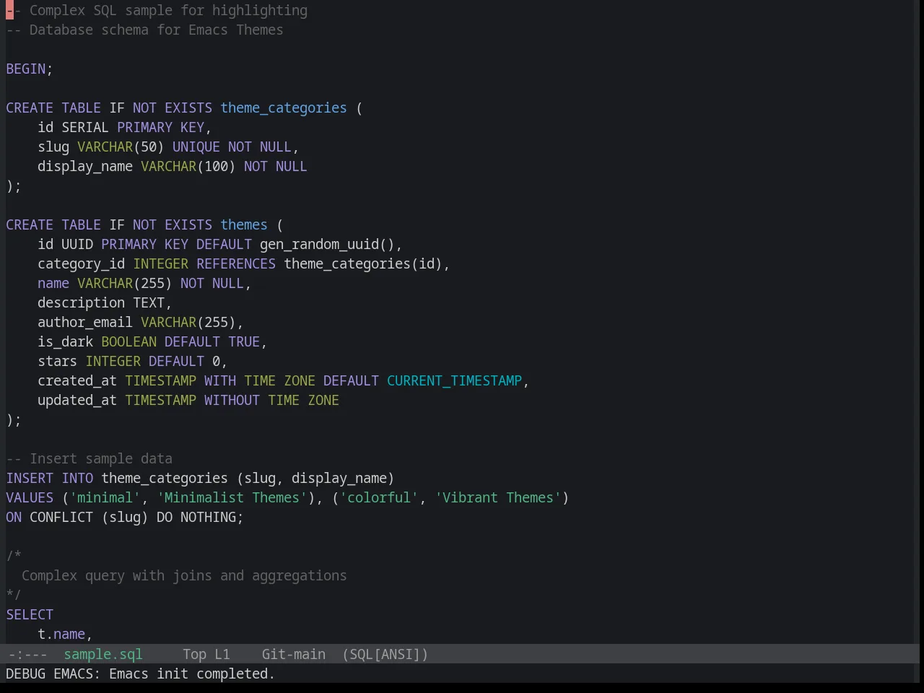
Task: Click the 'minimal' string literal
Action: (x=105, y=497)
